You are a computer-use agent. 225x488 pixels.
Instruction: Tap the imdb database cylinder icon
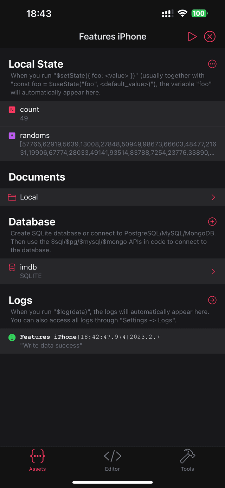tap(12, 268)
